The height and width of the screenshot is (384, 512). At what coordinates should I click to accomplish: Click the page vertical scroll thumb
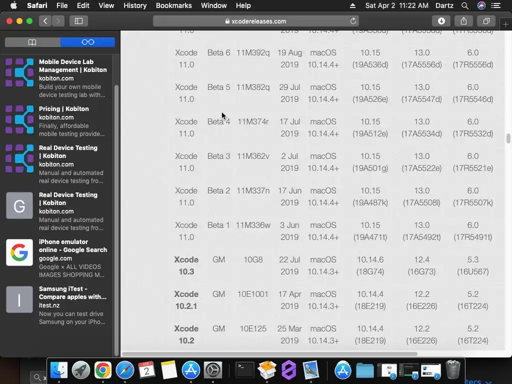point(508,138)
